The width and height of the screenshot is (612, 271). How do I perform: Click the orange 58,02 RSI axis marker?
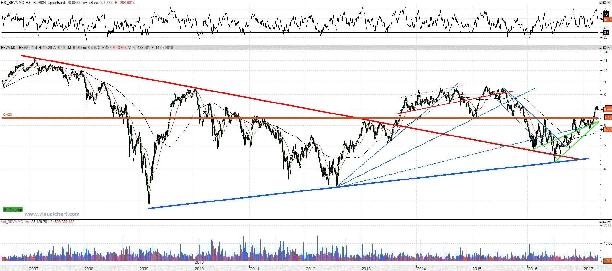[607, 20]
